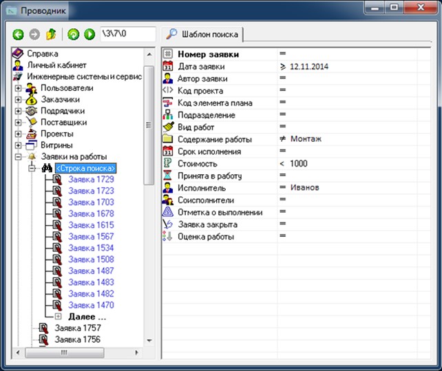Click the tree vertical scrollbar down arrow

pos(149,341)
